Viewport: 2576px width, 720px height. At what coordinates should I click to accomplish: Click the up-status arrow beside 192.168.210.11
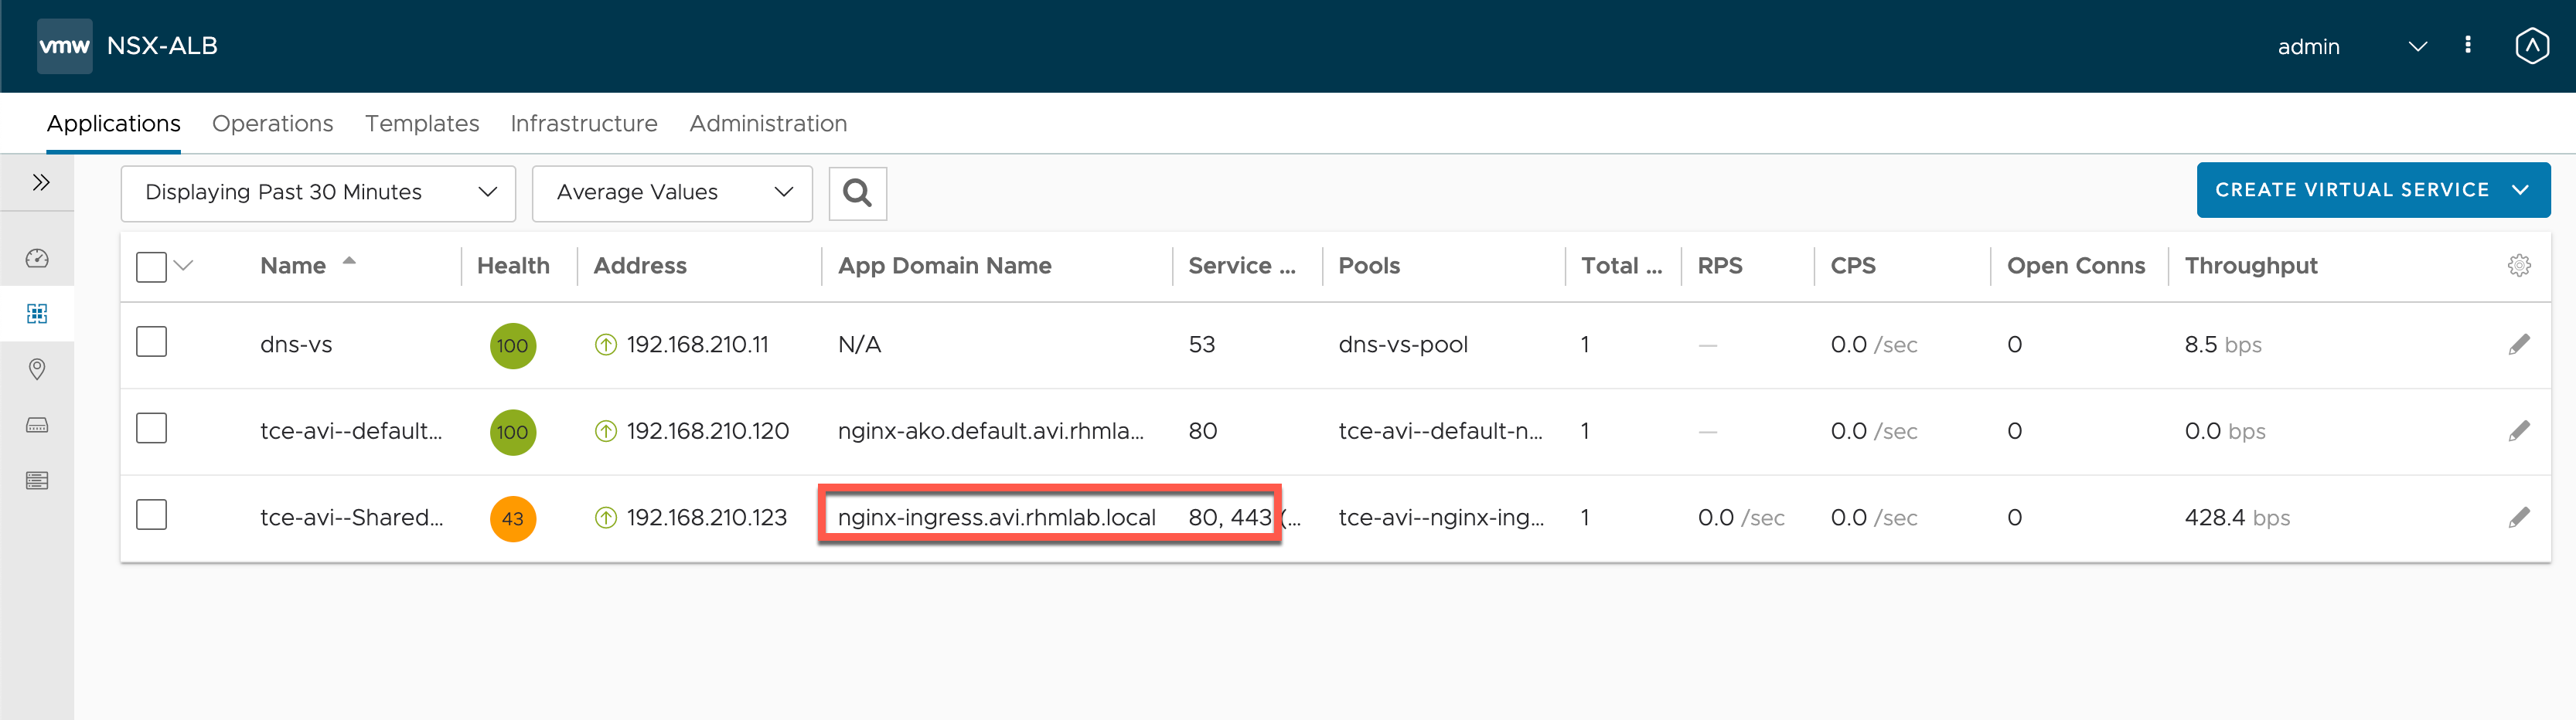pyautogui.click(x=605, y=345)
